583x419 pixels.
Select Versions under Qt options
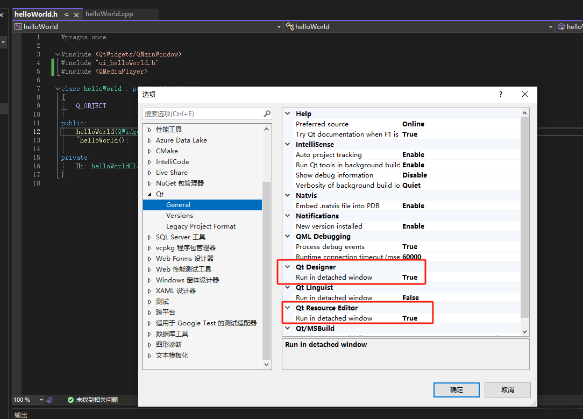180,216
